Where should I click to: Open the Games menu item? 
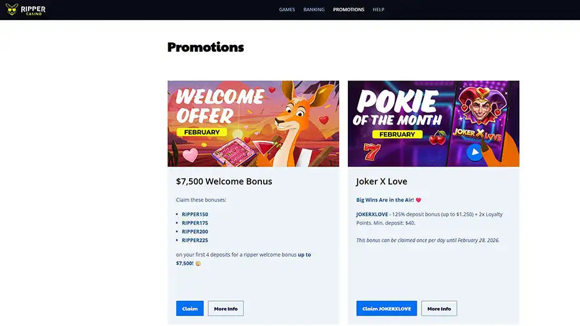pyautogui.click(x=287, y=9)
